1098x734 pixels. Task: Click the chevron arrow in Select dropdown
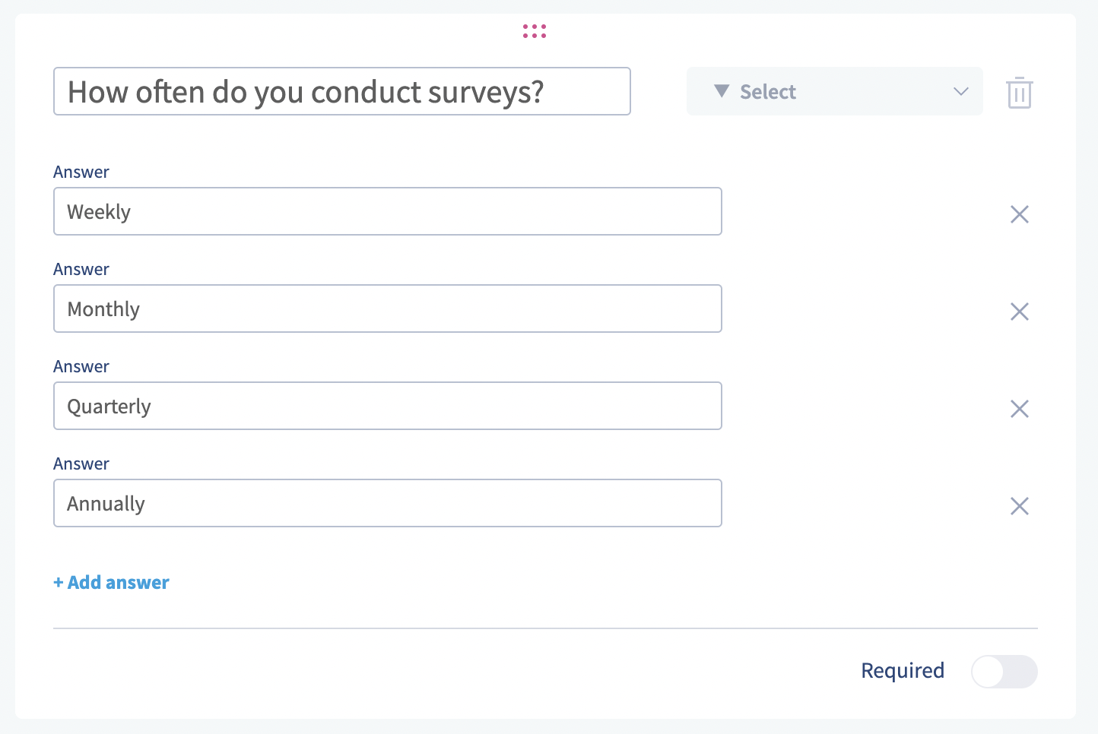(x=960, y=91)
